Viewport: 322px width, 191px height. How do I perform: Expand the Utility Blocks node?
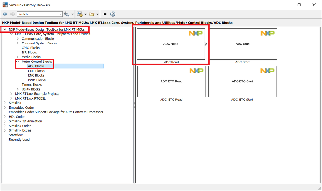pos(18,89)
